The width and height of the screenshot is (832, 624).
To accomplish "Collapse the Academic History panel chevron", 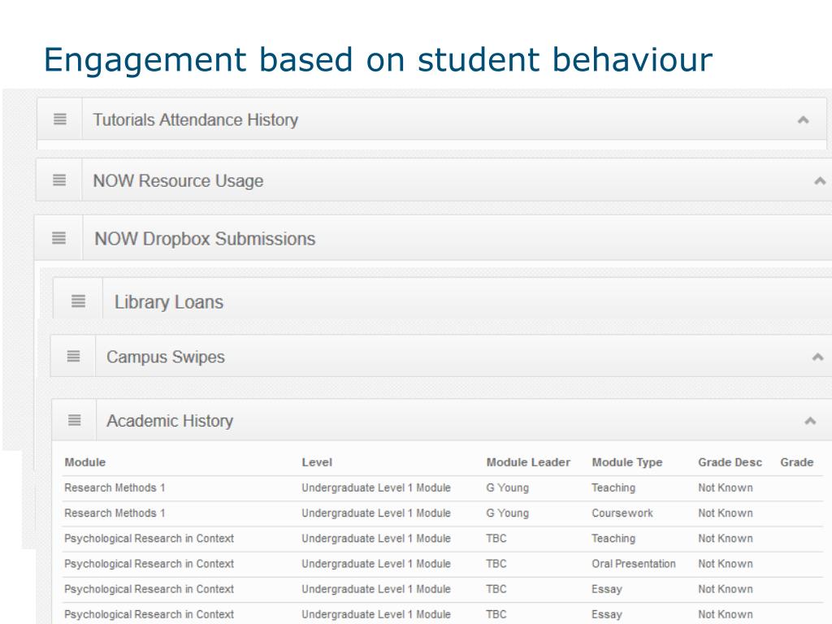I will 810,422.
